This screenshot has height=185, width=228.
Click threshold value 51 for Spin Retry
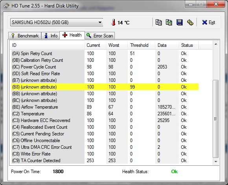[x=132, y=54]
